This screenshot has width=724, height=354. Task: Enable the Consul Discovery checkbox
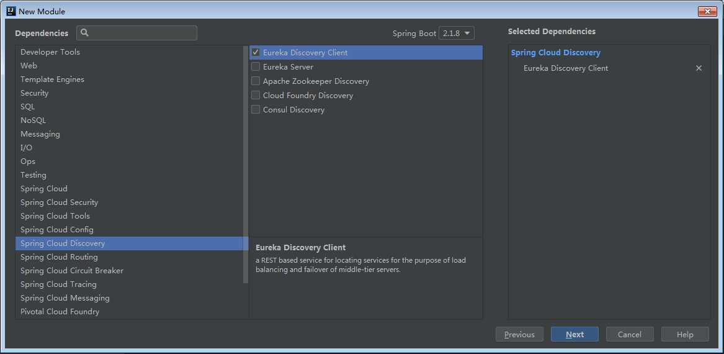(x=256, y=109)
